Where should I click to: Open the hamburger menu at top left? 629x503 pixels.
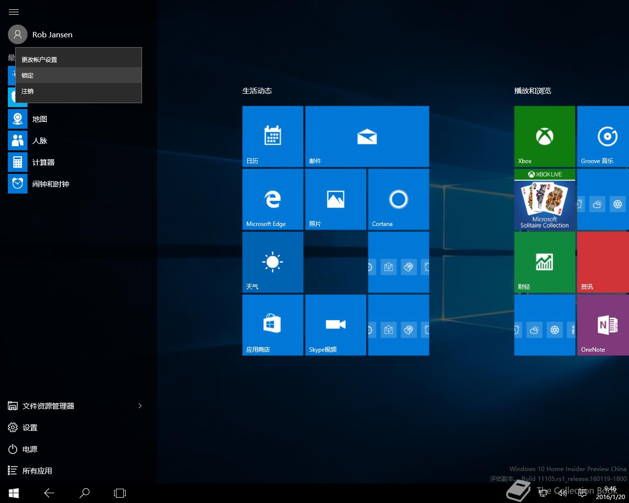point(14,12)
